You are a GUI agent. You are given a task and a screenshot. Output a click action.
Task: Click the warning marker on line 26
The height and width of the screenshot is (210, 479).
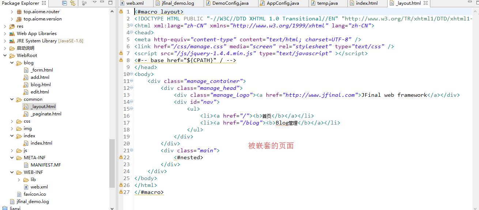(121, 185)
